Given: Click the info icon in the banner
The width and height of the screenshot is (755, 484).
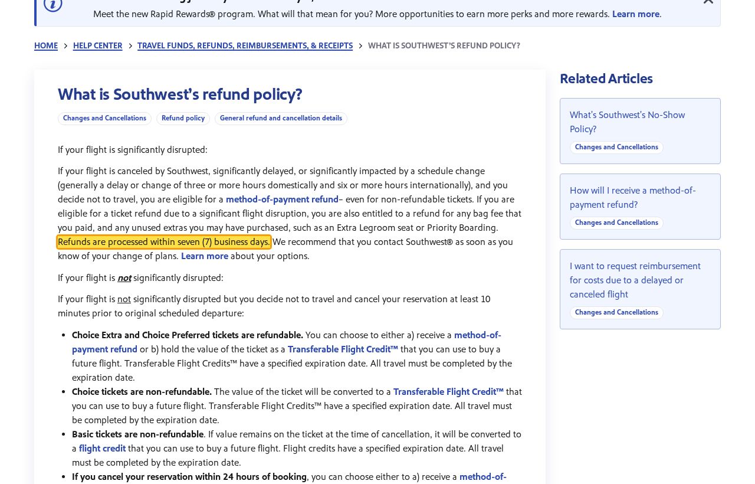Looking at the screenshot, I should pyautogui.click(x=53, y=4).
